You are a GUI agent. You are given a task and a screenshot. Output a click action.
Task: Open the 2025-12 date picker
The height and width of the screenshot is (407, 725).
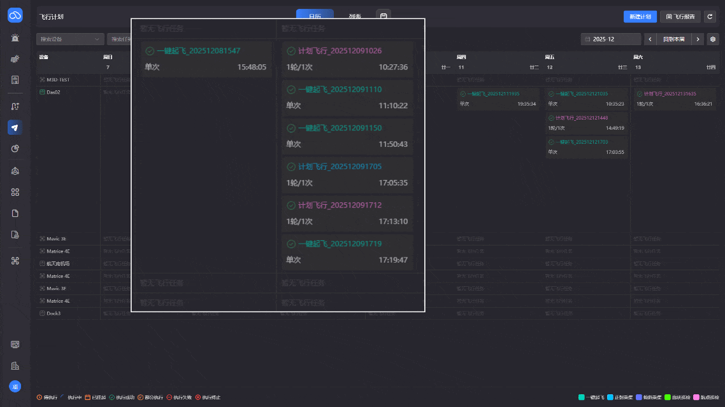click(611, 39)
